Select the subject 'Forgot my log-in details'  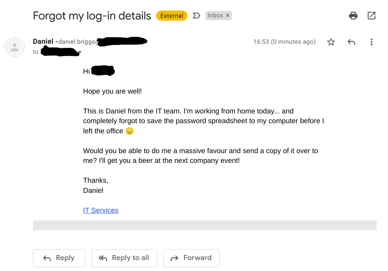click(92, 16)
